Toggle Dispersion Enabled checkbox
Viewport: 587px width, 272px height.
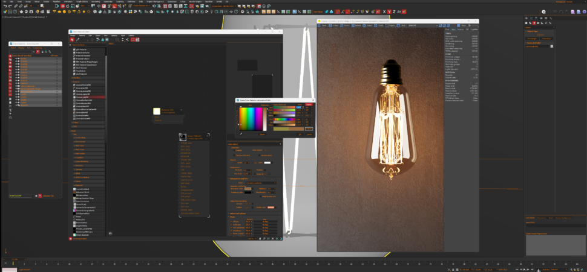[x=234, y=150]
